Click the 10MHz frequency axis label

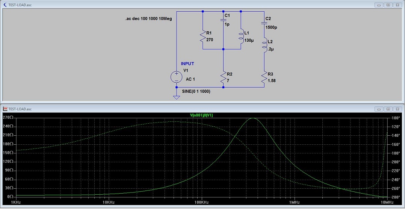click(387, 202)
